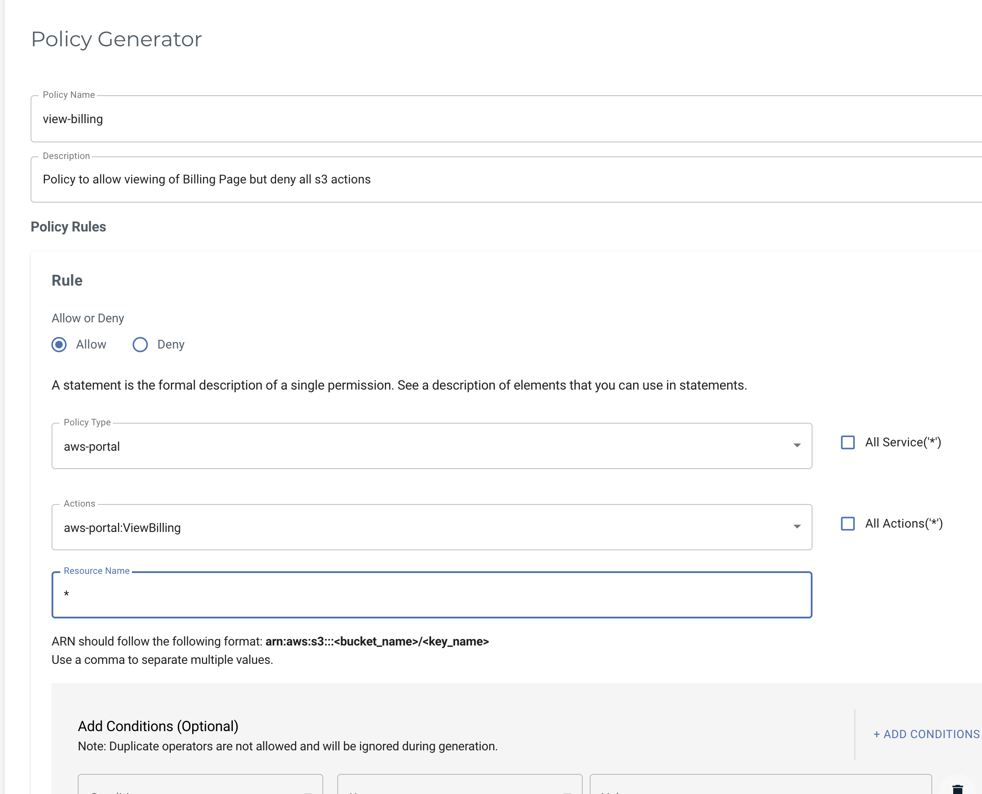
Task: Click the Policy Rules heading
Action: (x=68, y=227)
